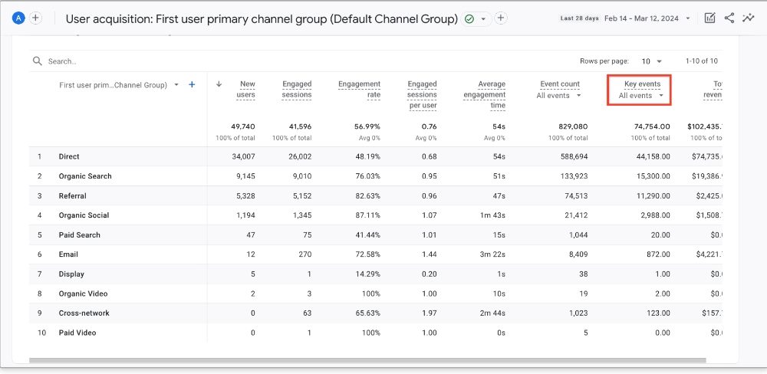The image size is (767, 374).
Task: Click the 'Direct' channel row label
Action: (69, 157)
